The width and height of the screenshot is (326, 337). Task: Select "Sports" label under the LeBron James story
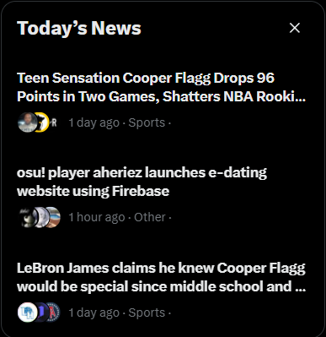[147, 313]
